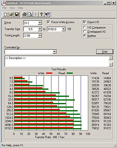
Task: Click the green Read legend swatch
Action: point(70,73)
